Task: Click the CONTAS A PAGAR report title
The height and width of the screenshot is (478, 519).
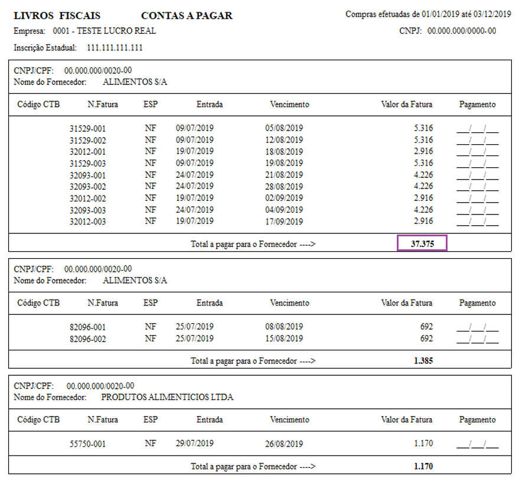Action: pyautogui.click(x=187, y=16)
